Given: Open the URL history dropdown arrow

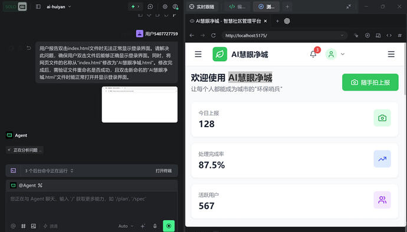Looking at the screenshot, I should (342, 35).
